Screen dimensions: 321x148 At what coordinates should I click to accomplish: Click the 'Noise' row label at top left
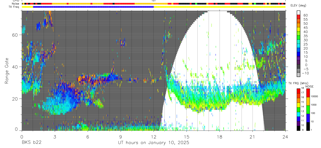[15, 4]
